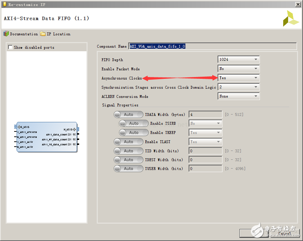Click the IP Location folder icon
Viewport: 303px width, 241px height.
click(43, 34)
